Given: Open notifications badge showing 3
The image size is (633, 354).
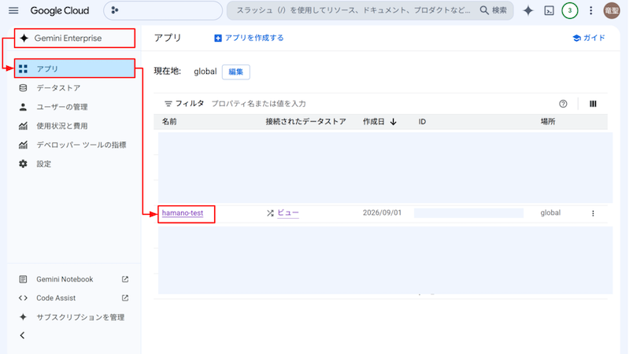Looking at the screenshot, I should click(x=569, y=10).
